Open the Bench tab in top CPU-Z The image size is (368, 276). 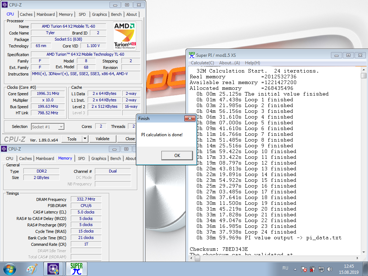(116, 14)
